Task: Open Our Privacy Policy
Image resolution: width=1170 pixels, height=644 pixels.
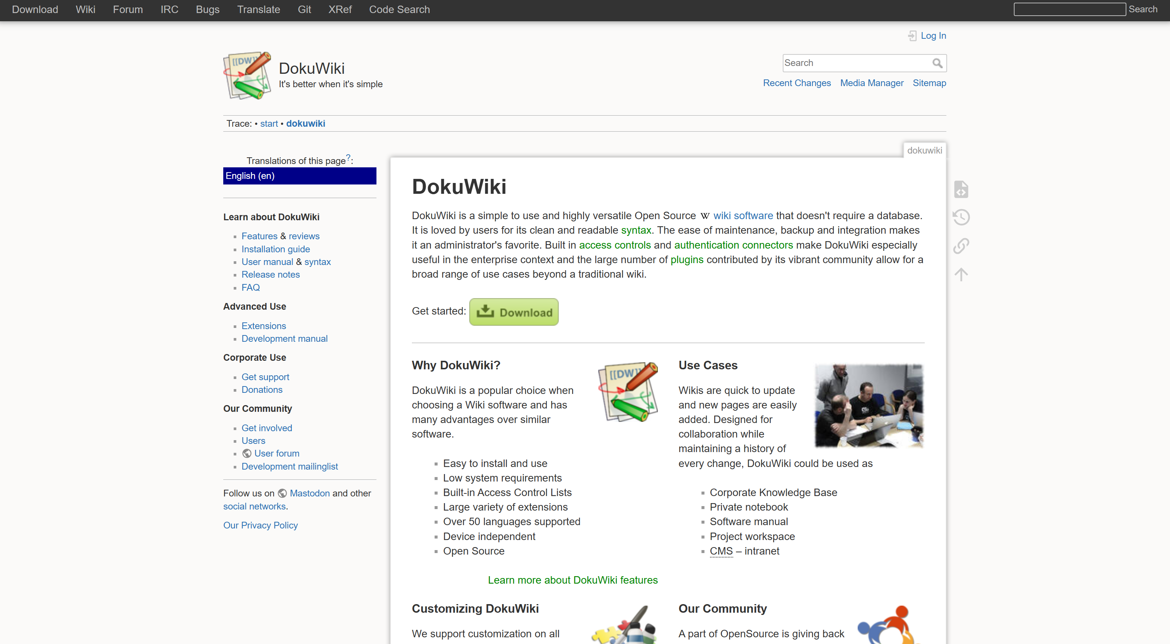Action: pyautogui.click(x=260, y=525)
